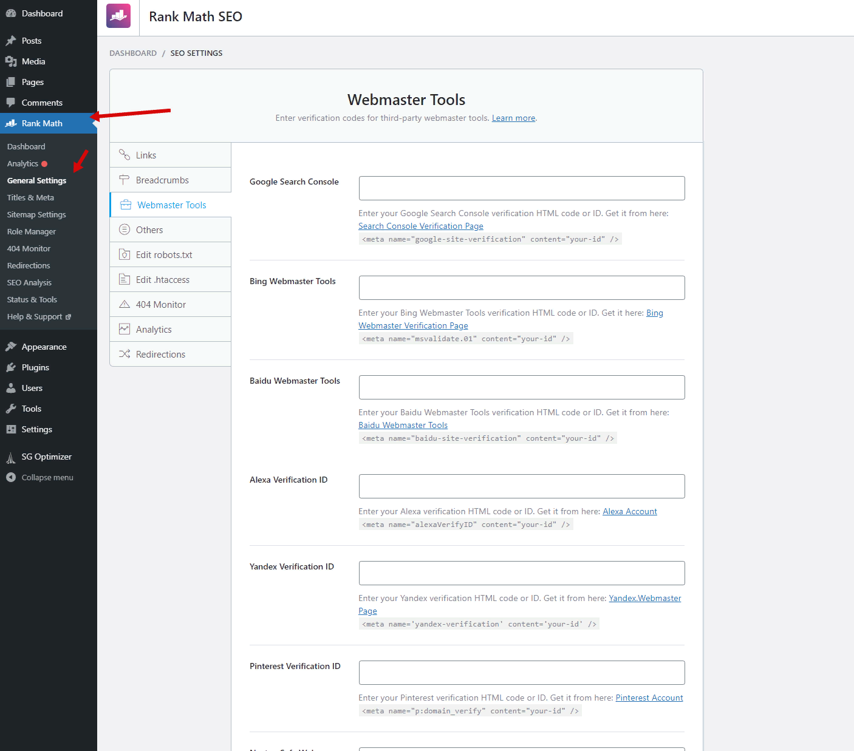Open the Links settings tab
Screen dimensions: 854x751
pyautogui.click(x=170, y=155)
